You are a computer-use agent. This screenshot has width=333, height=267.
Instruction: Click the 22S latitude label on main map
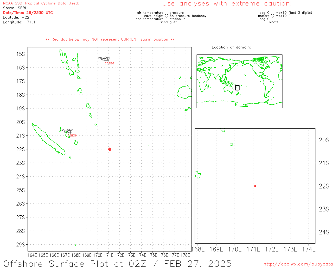[x=21, y=149]
